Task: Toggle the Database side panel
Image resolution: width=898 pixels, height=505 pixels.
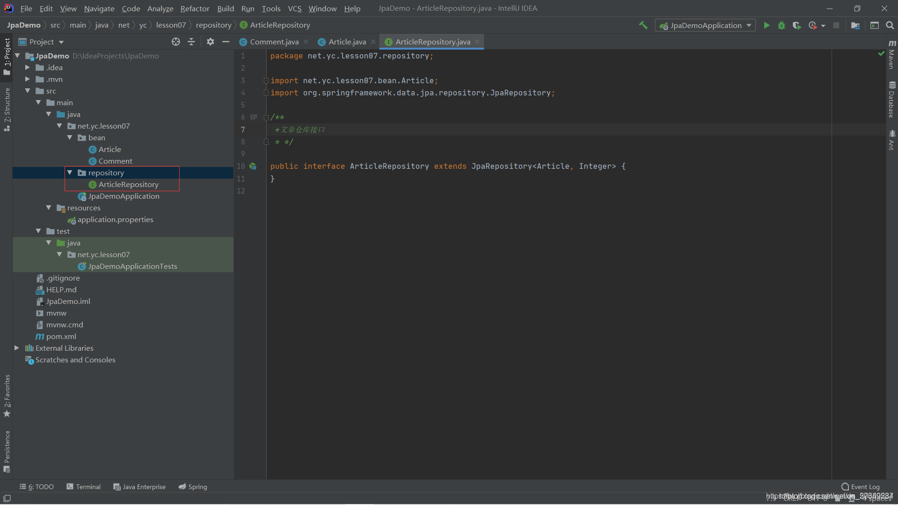Action: point(891,100)
